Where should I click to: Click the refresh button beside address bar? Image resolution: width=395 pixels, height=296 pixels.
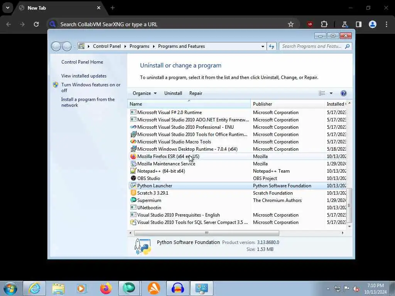pyautogui.click(x=272, y=46)
